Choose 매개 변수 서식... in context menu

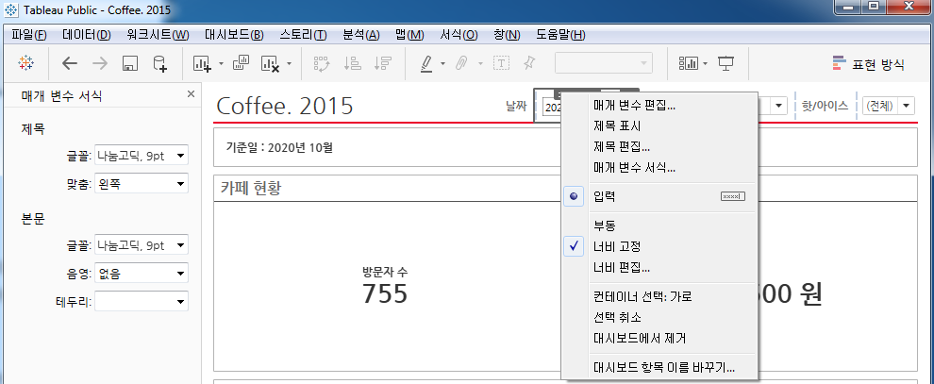pos(659,167)
